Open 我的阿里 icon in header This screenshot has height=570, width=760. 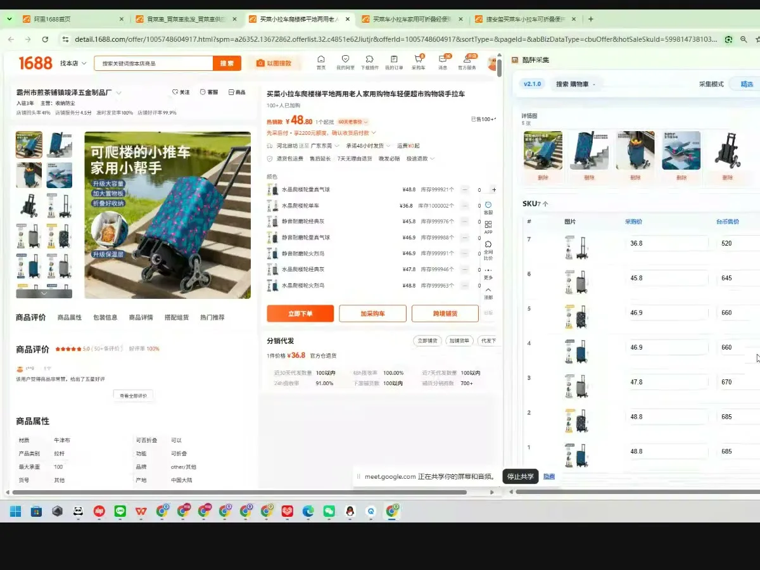345,62
